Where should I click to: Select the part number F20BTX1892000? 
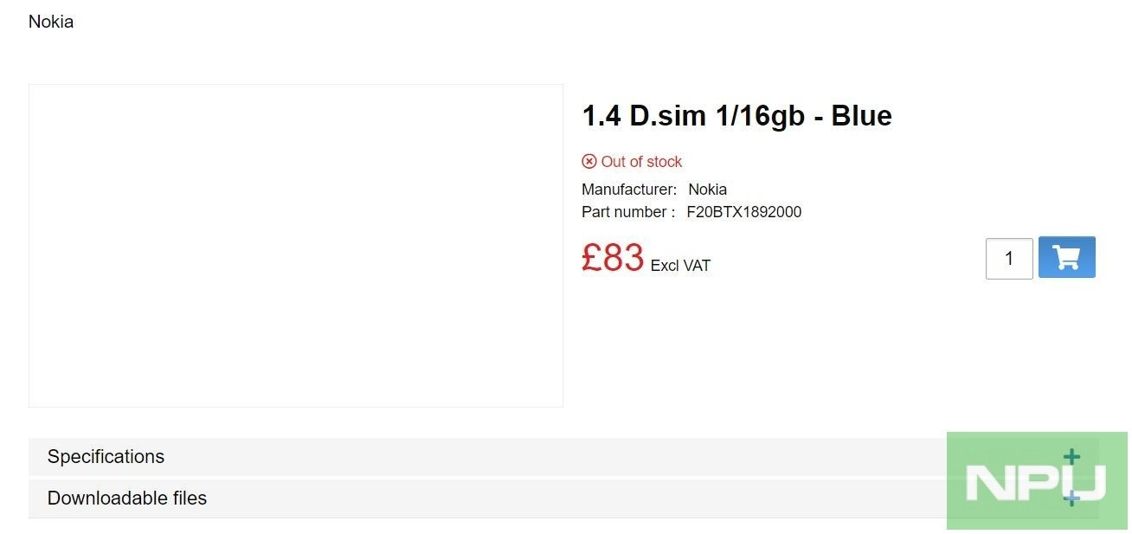pos(743,212)
